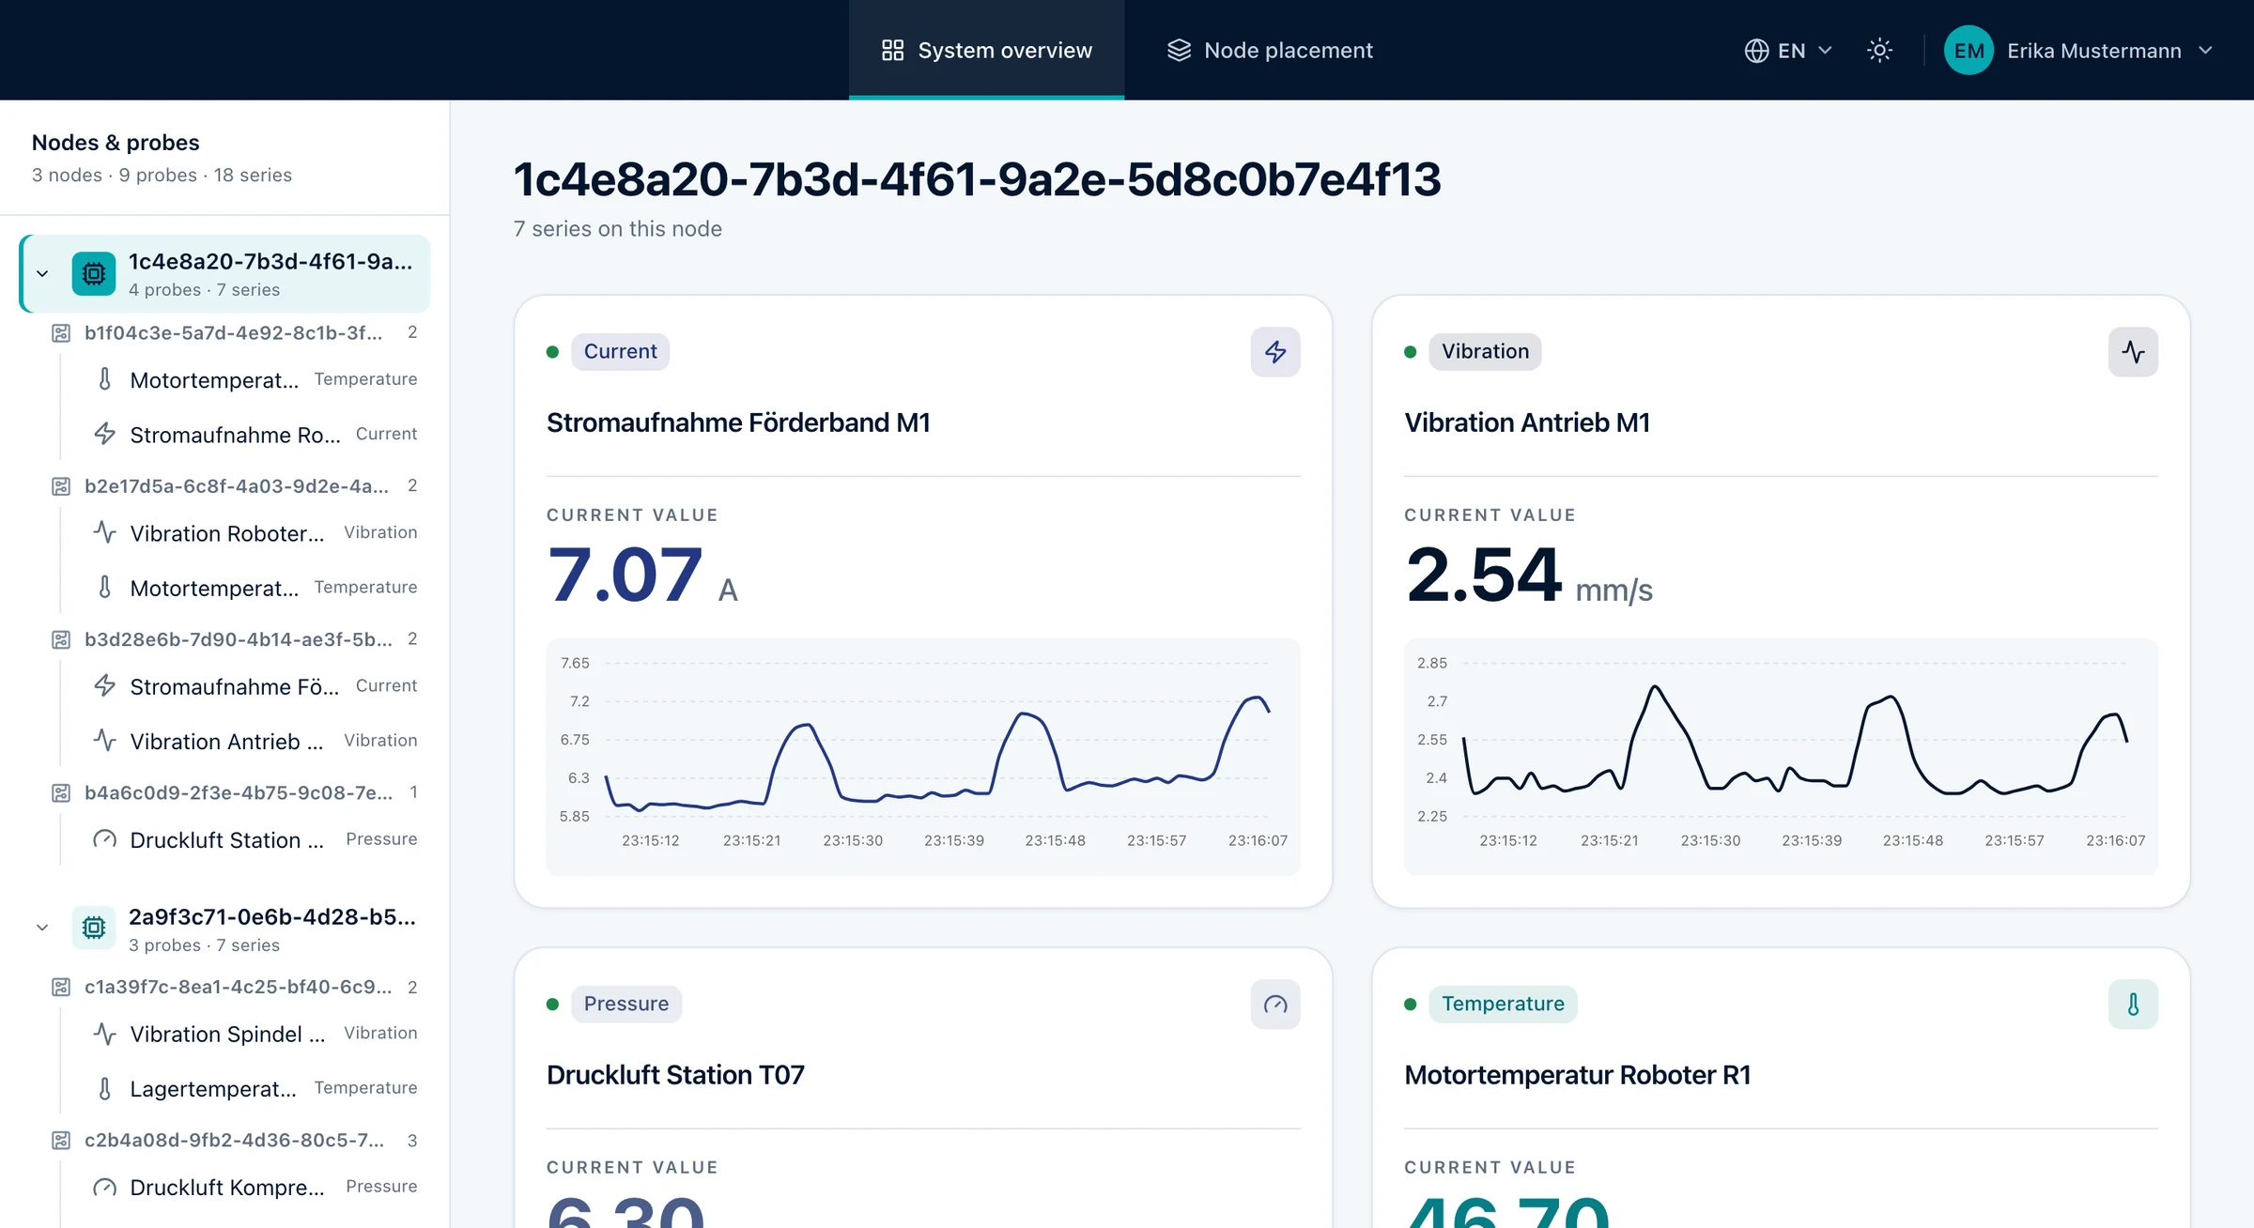
Task: Select probe b3d28e6b-7d90-4b14 row
Action: click(x=234, y=639)
